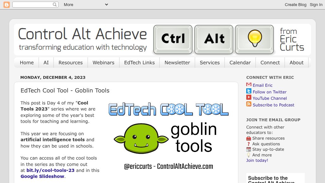Click the question mark icon beside Ask questions
325x183 pixels.
[x=248, y=144]
